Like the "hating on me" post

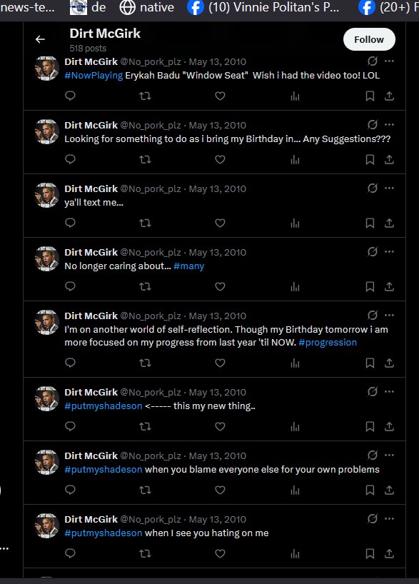(x=220, y=554)
